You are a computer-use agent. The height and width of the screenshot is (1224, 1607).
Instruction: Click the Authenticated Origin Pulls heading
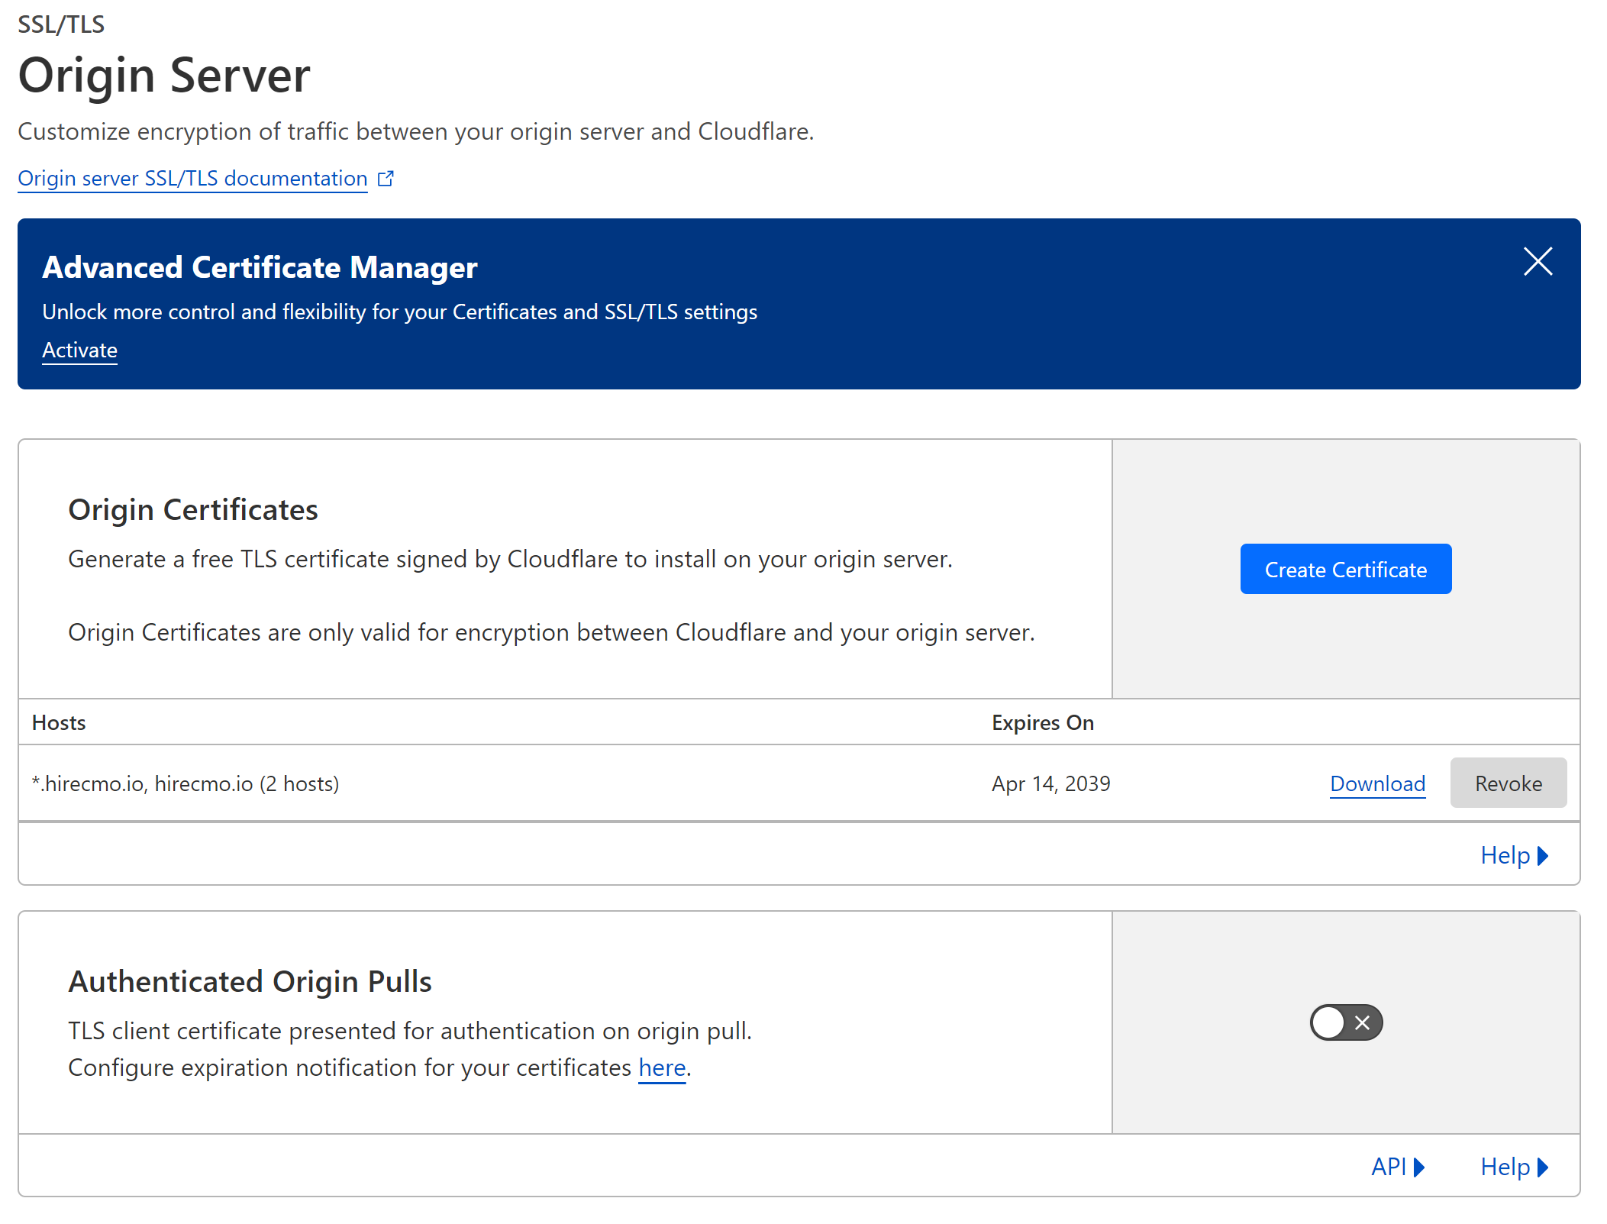coord(250,982)
